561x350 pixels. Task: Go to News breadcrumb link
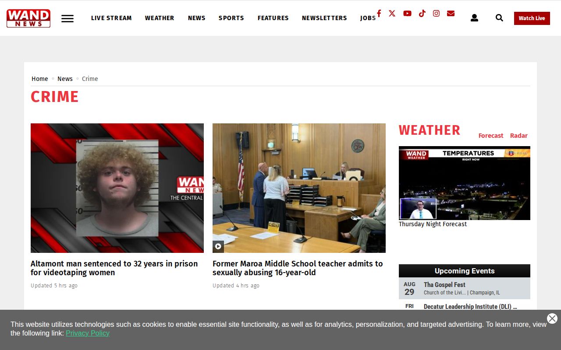pyautogui.click(x=65, y=79)
